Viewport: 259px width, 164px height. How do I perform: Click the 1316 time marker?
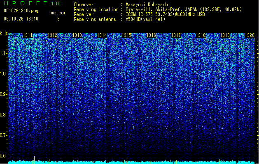pyautogui.click(x=151, y=35)
